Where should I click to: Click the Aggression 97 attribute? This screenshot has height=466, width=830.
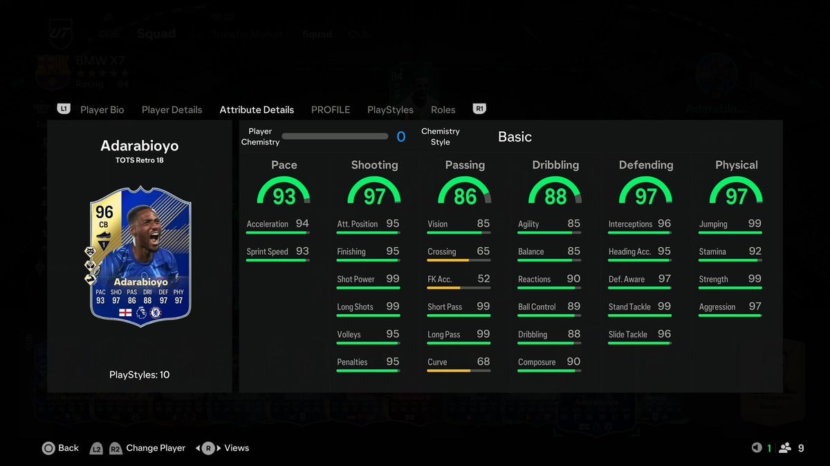pos(730,308)
